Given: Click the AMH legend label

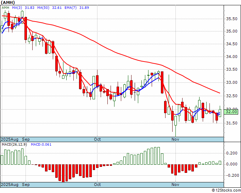Looking at the screenshot, I should coord(5,7).
